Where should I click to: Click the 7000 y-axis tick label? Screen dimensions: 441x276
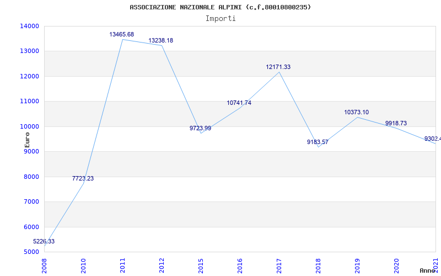coord(31,202)
